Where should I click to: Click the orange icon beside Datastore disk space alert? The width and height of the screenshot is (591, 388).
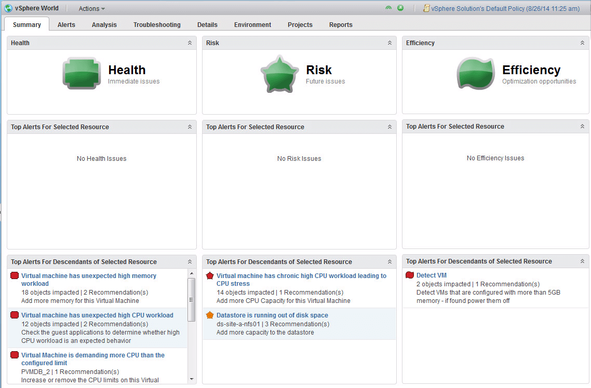pyautogui.click(x=210, y=315)
